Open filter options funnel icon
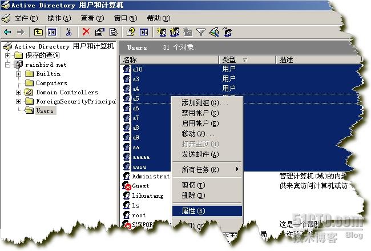This screenshot has width=371, height=251. [201, 32]
